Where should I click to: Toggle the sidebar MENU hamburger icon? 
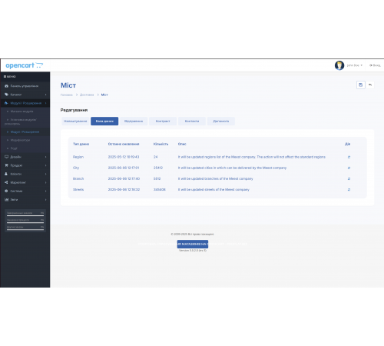click(x=5, y=77)
